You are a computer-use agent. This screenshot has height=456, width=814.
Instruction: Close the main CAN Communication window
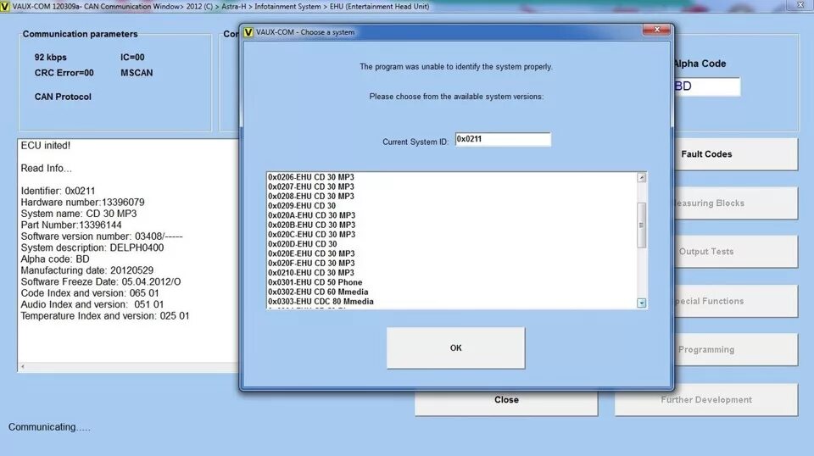pos(800,5)
